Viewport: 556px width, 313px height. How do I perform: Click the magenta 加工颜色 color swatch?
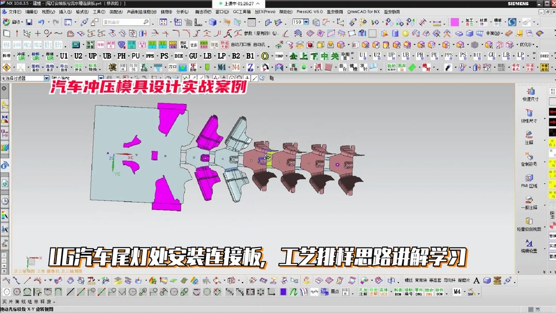coord(455,22)
